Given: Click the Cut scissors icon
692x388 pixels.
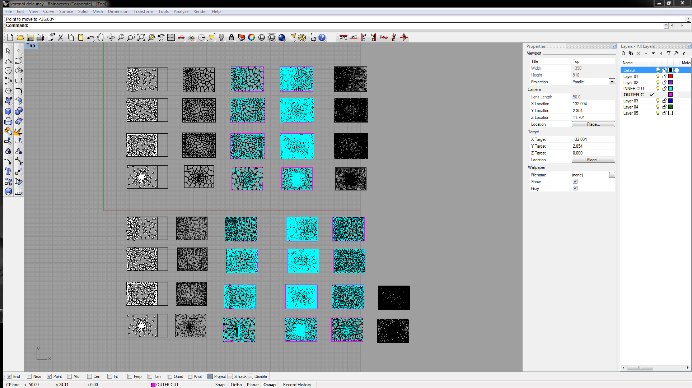Looking at the screenshot, I should [61, 37].
